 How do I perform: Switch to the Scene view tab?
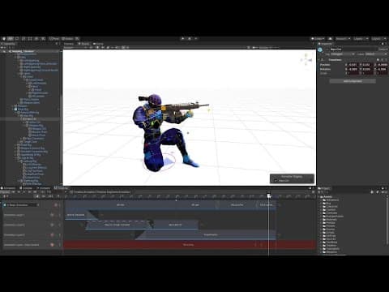point(83,44)
